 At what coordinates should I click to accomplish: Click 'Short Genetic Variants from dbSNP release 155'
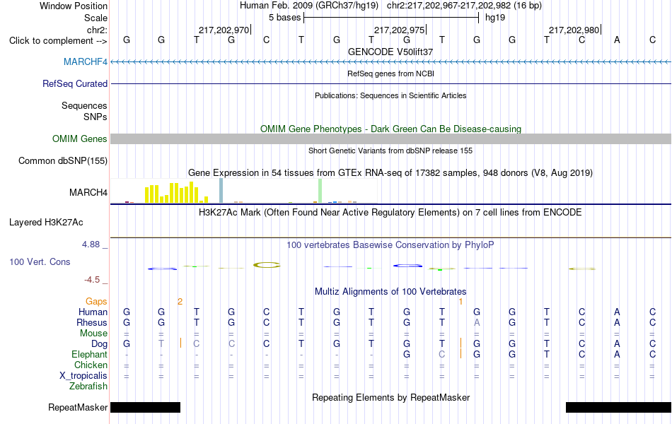coord(390,151)
